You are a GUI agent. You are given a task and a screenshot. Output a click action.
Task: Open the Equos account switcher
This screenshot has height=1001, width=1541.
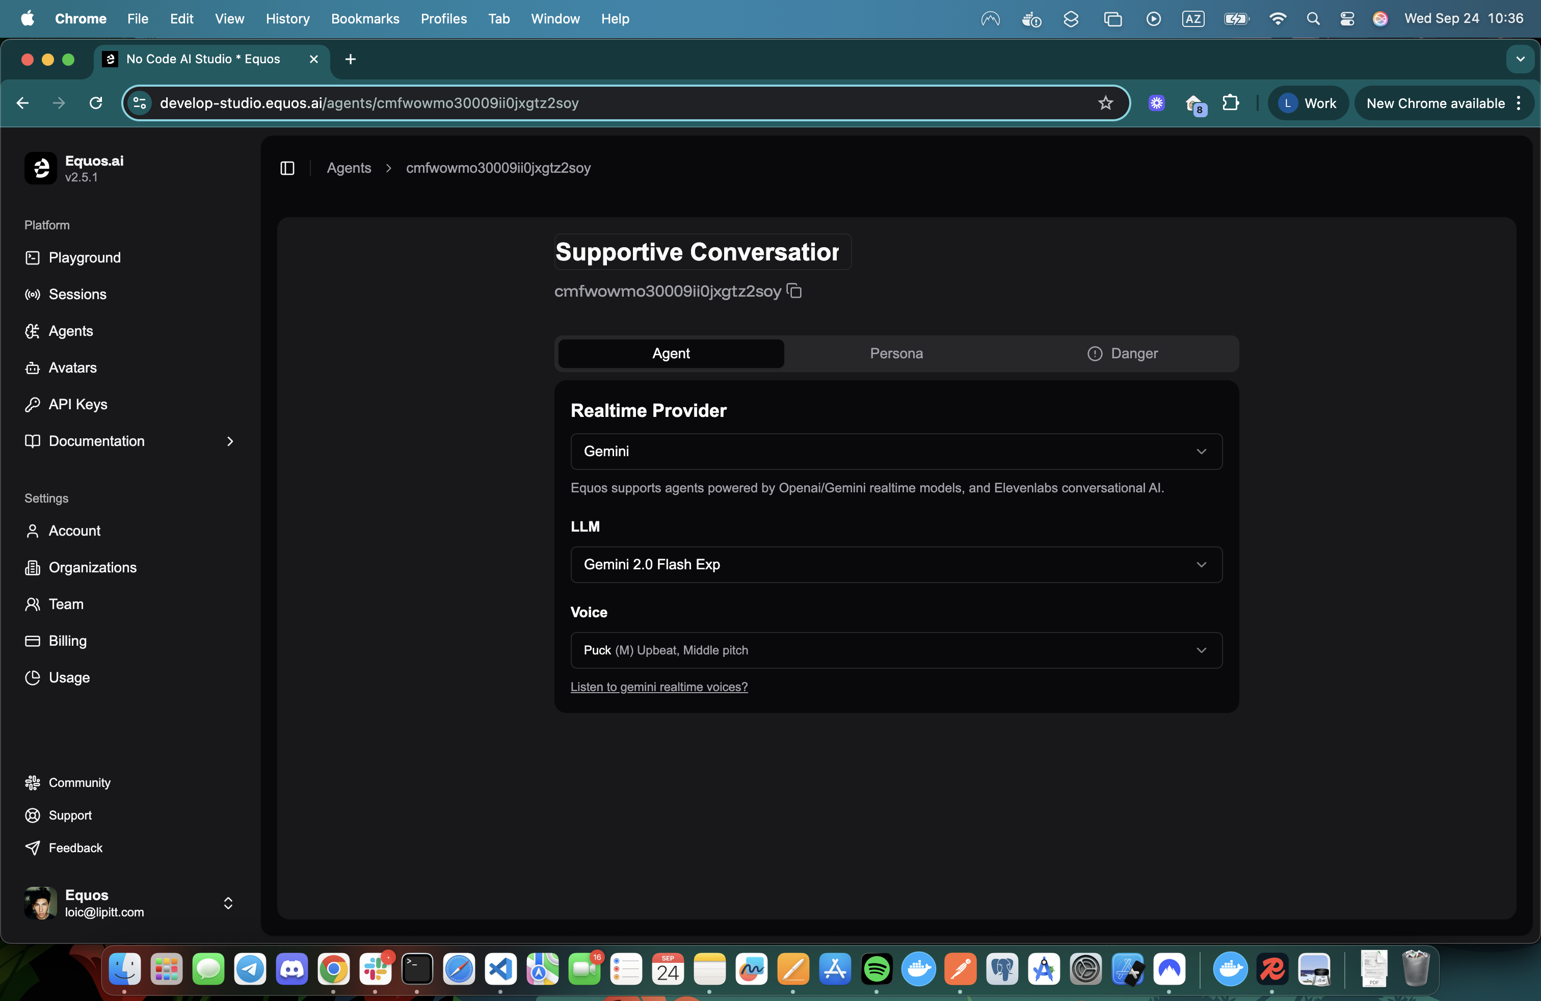(x=228, y=903)
